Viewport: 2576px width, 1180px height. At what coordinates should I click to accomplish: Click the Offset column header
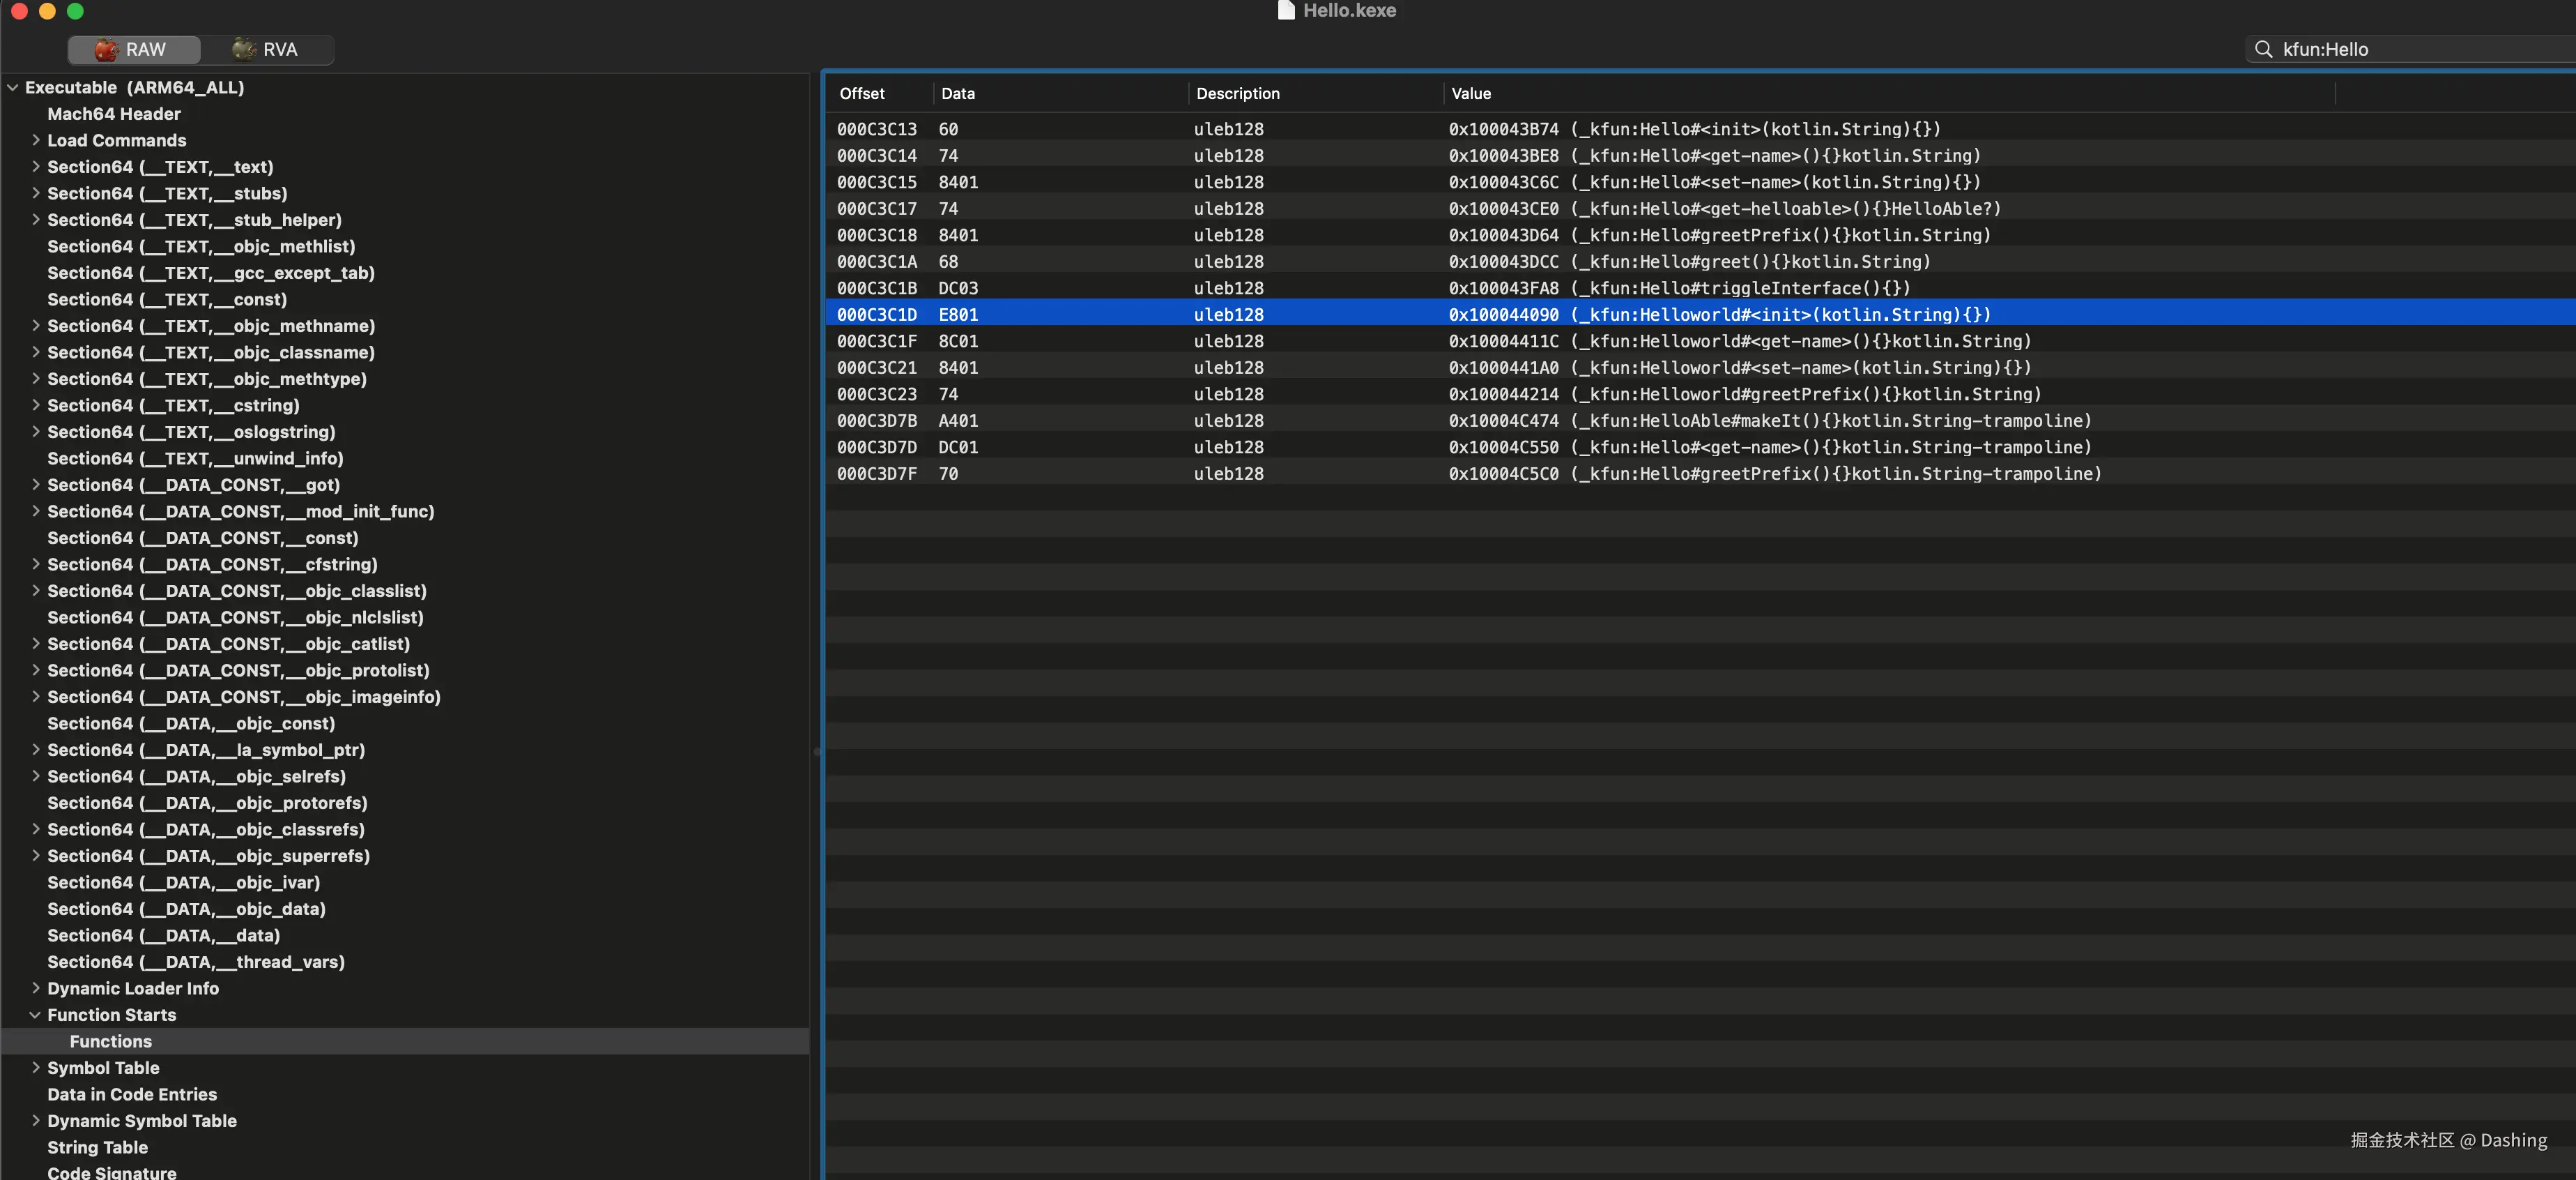click(x=862, y=93)
